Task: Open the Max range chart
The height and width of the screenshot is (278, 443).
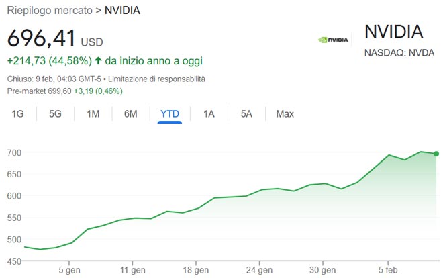Action: click(x=285, y=114)
